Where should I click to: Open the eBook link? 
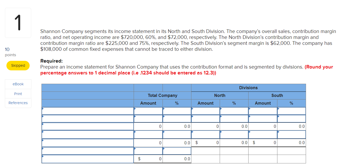pos(18,84)
